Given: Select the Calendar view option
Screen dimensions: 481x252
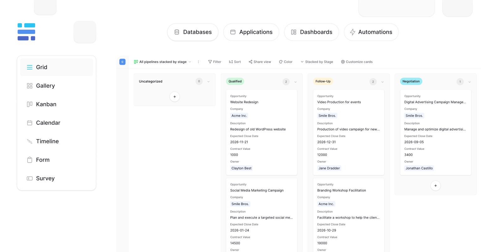Looking at the screenshot, I should pos(56,123).
